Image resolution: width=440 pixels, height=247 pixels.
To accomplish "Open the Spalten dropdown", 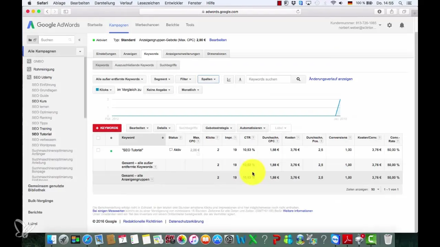I will pyautogui.click(x=208, y=79).
